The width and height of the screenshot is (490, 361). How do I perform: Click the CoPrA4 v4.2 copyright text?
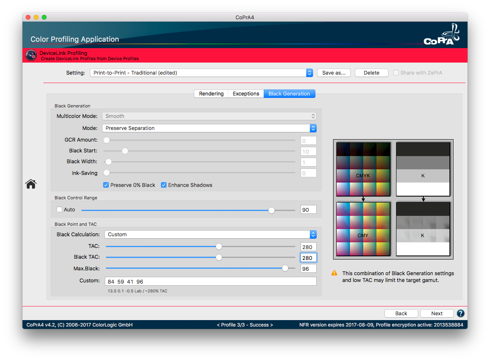click(x=79, y=325)
